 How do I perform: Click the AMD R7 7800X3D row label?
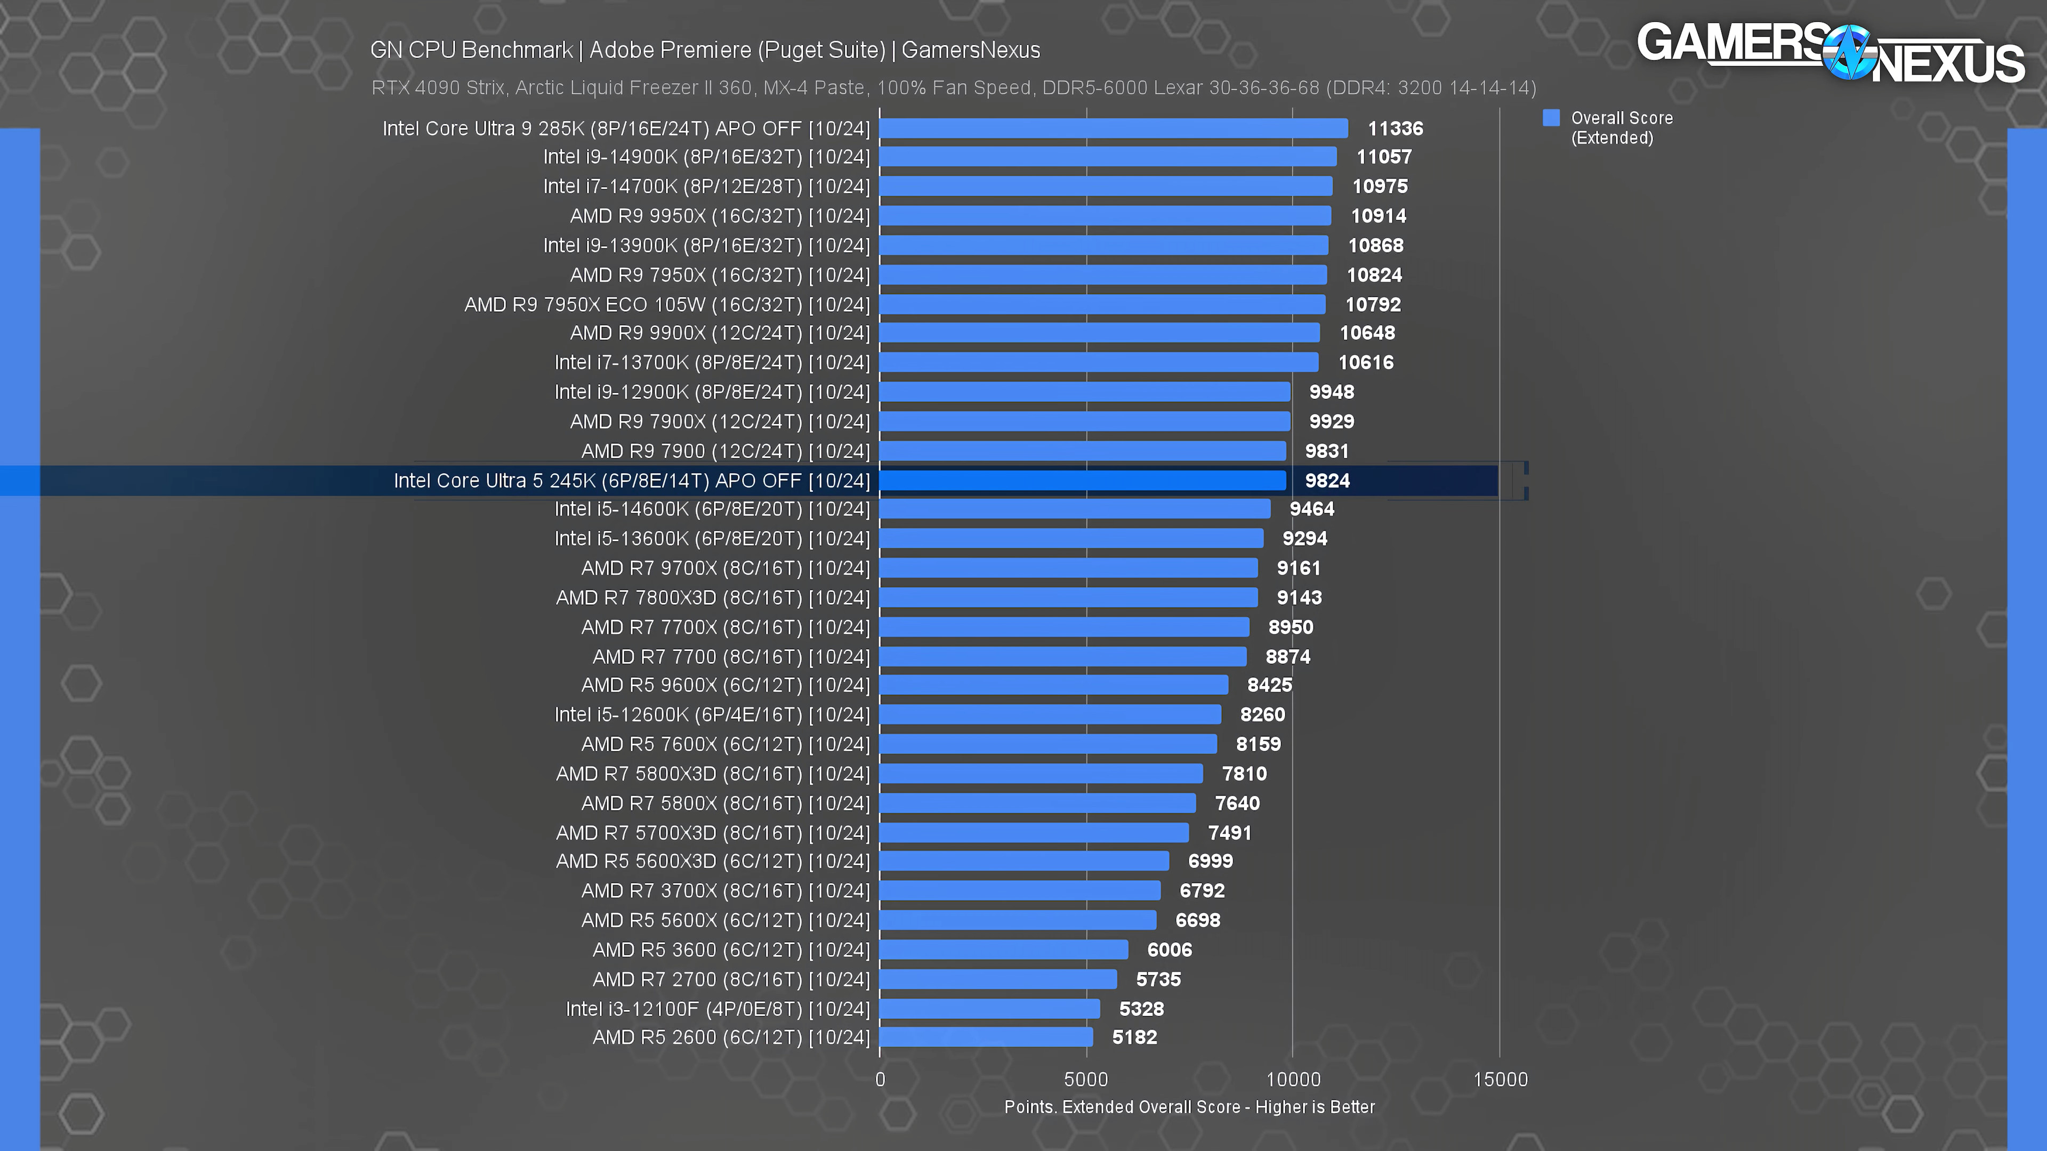tap(713, 598)
